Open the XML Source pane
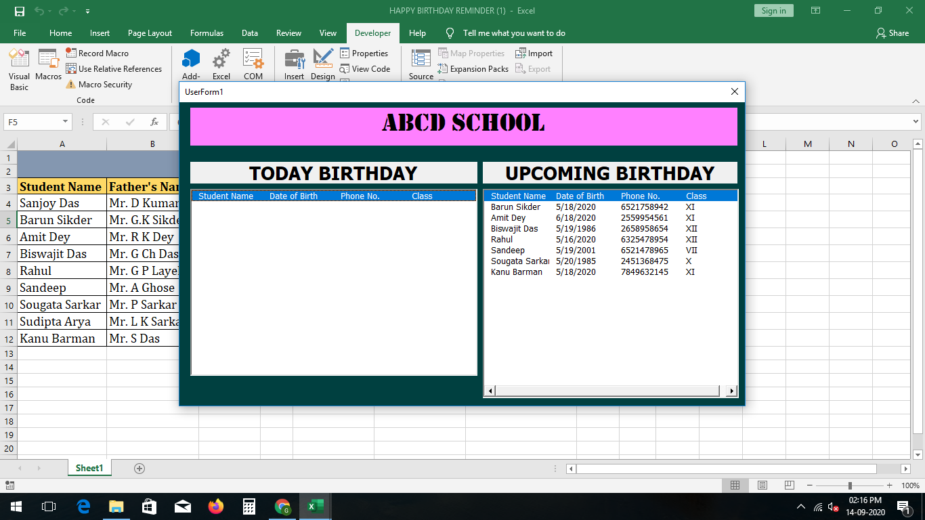Image resolution: width=925 pixels, height=520 pixels. pyautogui.click(x=420, y=64)
